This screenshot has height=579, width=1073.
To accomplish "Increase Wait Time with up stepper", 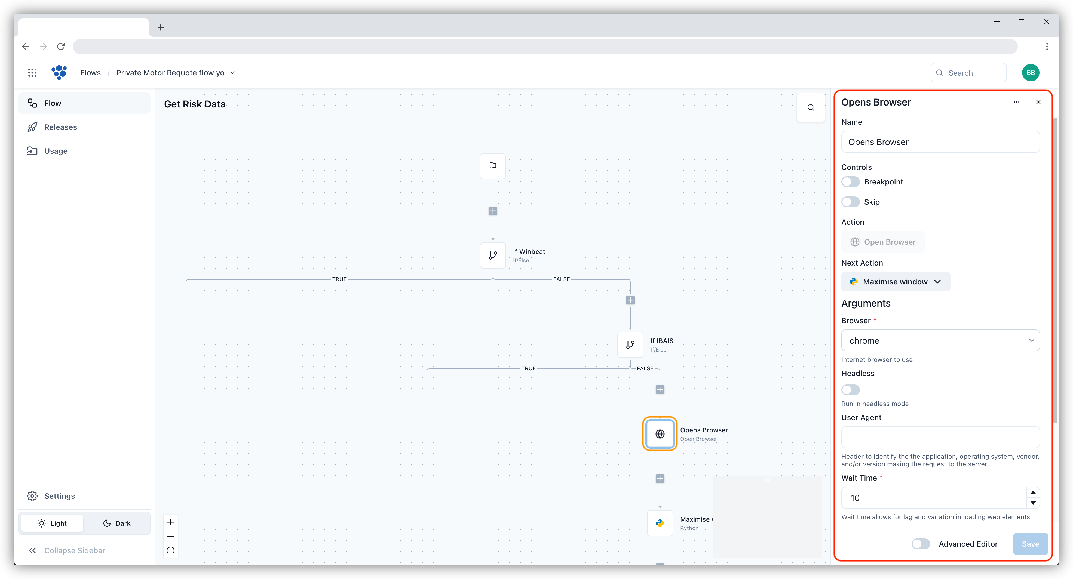I will click(1033, 493).
